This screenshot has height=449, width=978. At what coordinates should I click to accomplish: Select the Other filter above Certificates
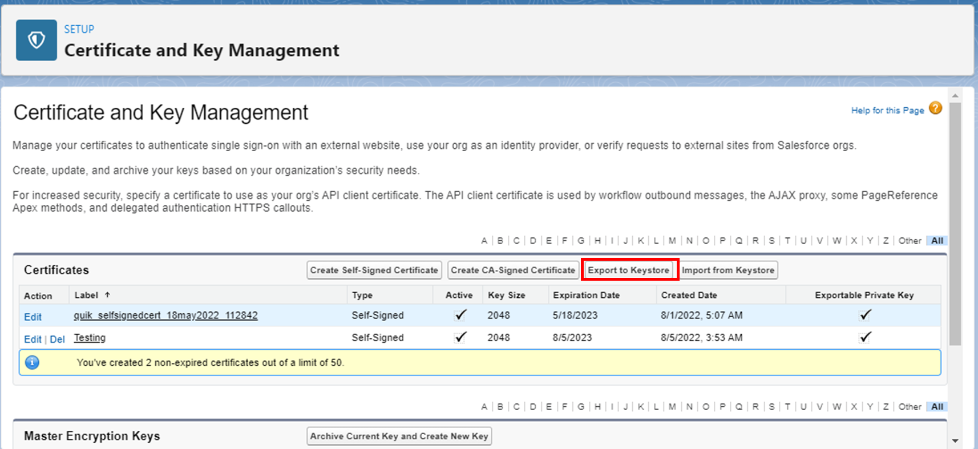(x=910, y=241)
